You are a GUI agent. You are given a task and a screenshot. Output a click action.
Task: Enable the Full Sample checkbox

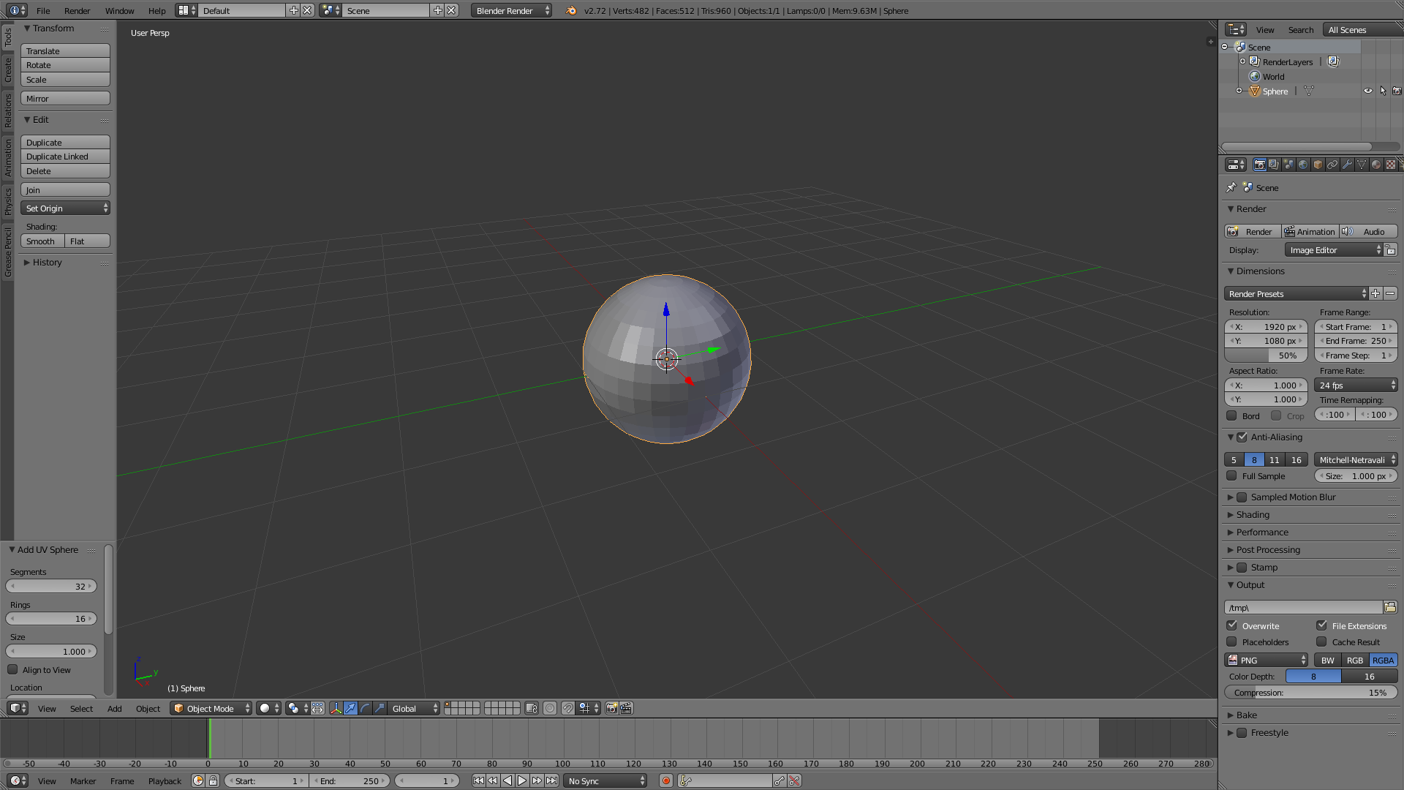[1232, 475]
